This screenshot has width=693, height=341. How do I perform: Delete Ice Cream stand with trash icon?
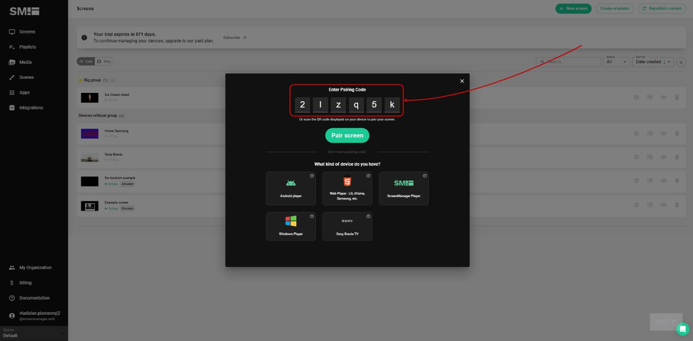677,97
